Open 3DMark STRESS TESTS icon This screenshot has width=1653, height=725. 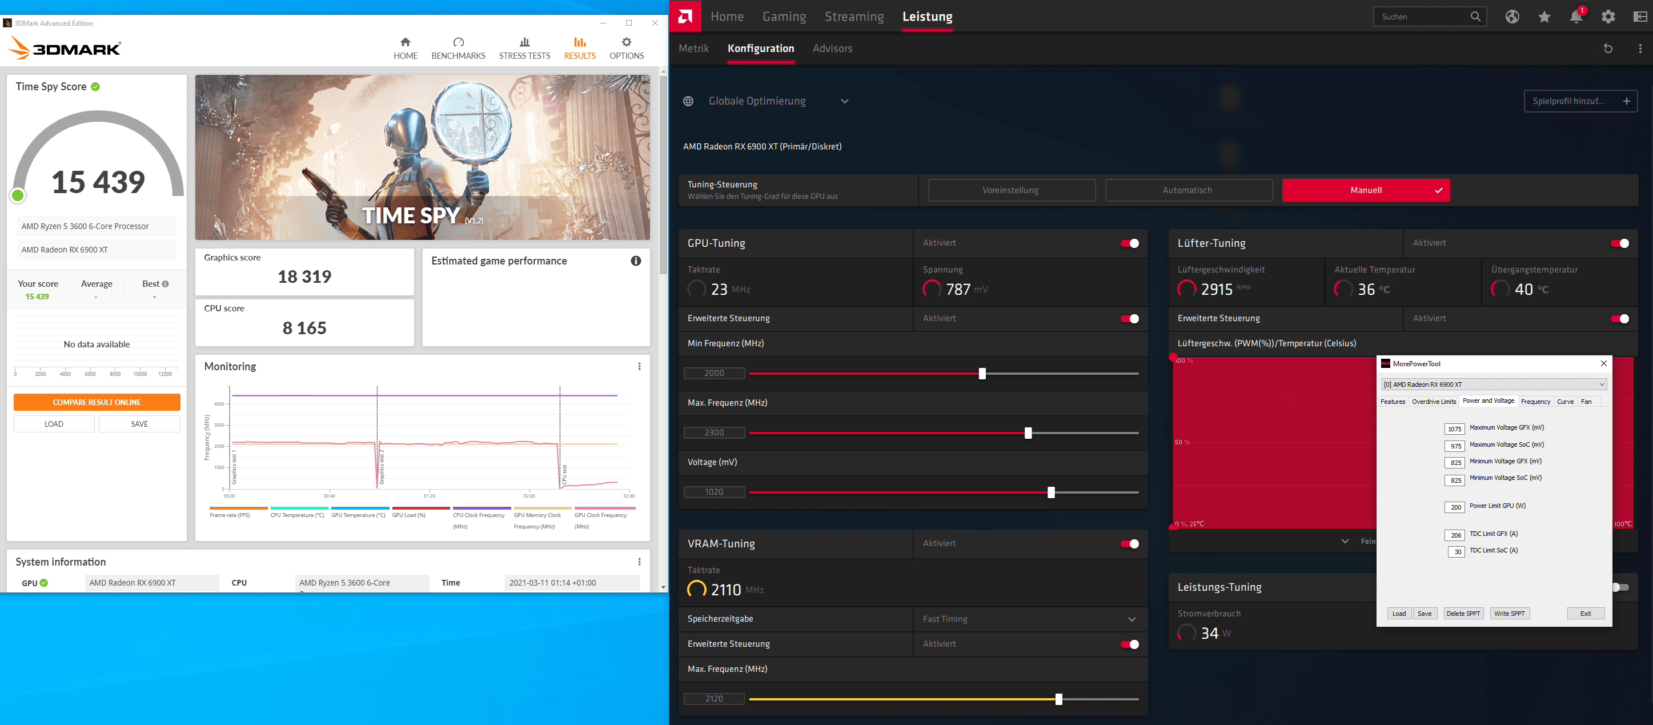(524, 42)
